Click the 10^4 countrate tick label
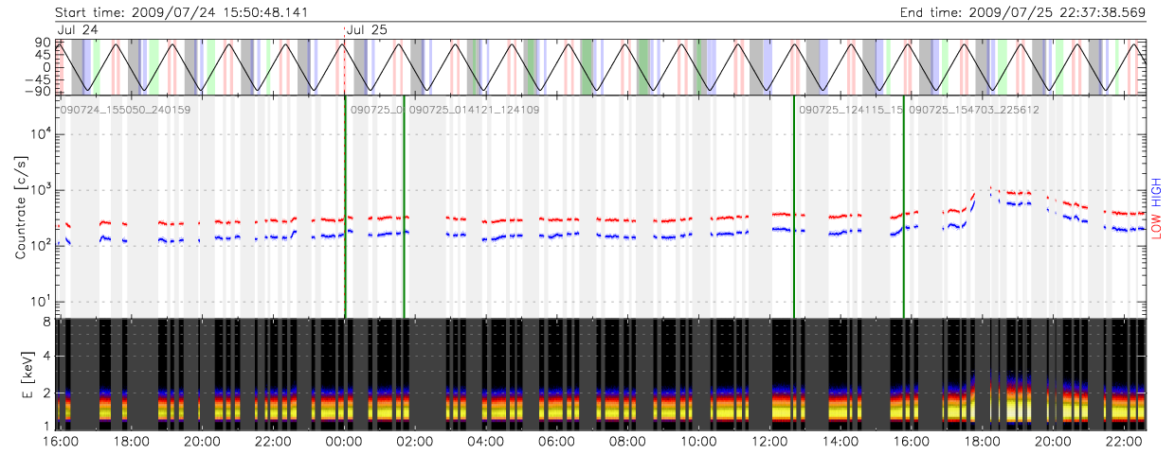 tap(39, 134)
